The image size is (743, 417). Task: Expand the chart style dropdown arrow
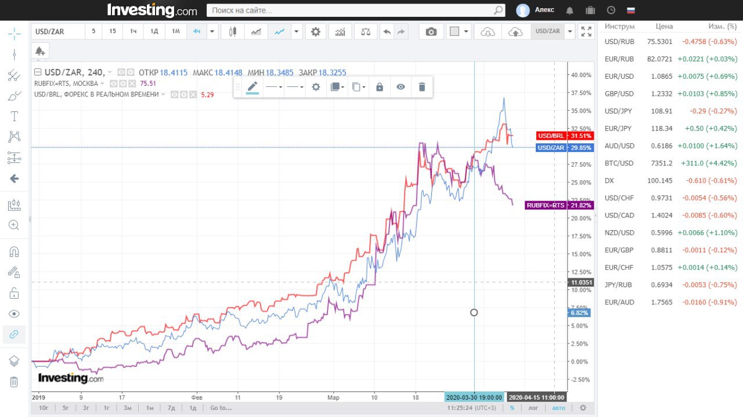pyautogui.click(x=297, y=32)
